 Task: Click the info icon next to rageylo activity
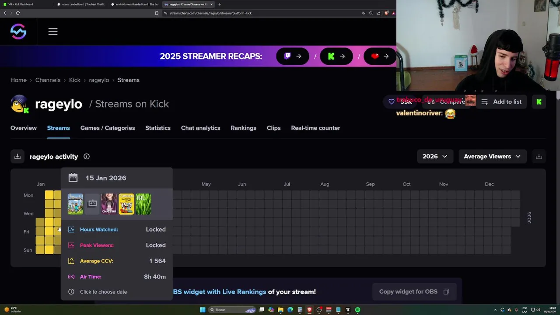tap(87, 157)
